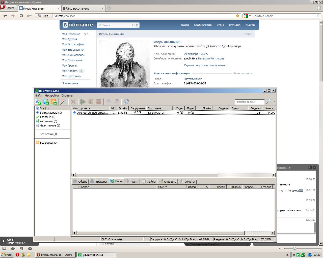Open the search engine dropdown arrow in uTorrent
The height and width of the screenshot is (258, 323).
click(274, 102)
